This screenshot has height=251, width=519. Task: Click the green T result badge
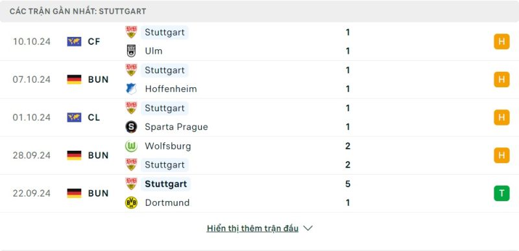click(x=501, y=193)
